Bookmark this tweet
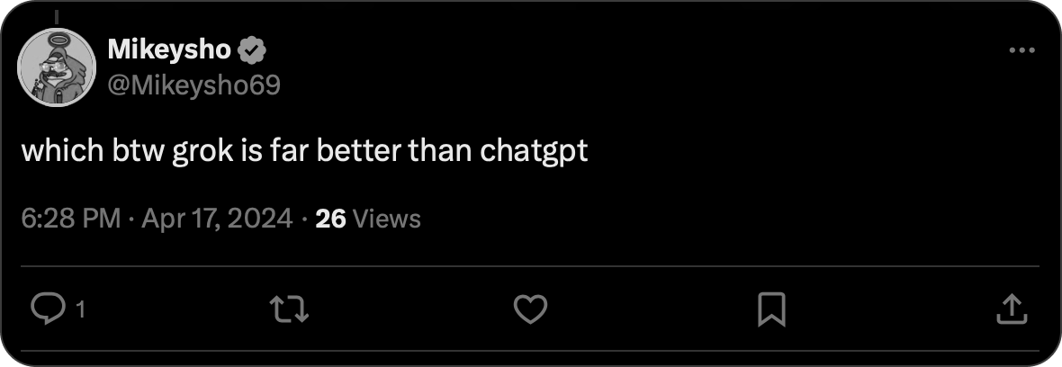1062x367 pixels. pos(771,309)
